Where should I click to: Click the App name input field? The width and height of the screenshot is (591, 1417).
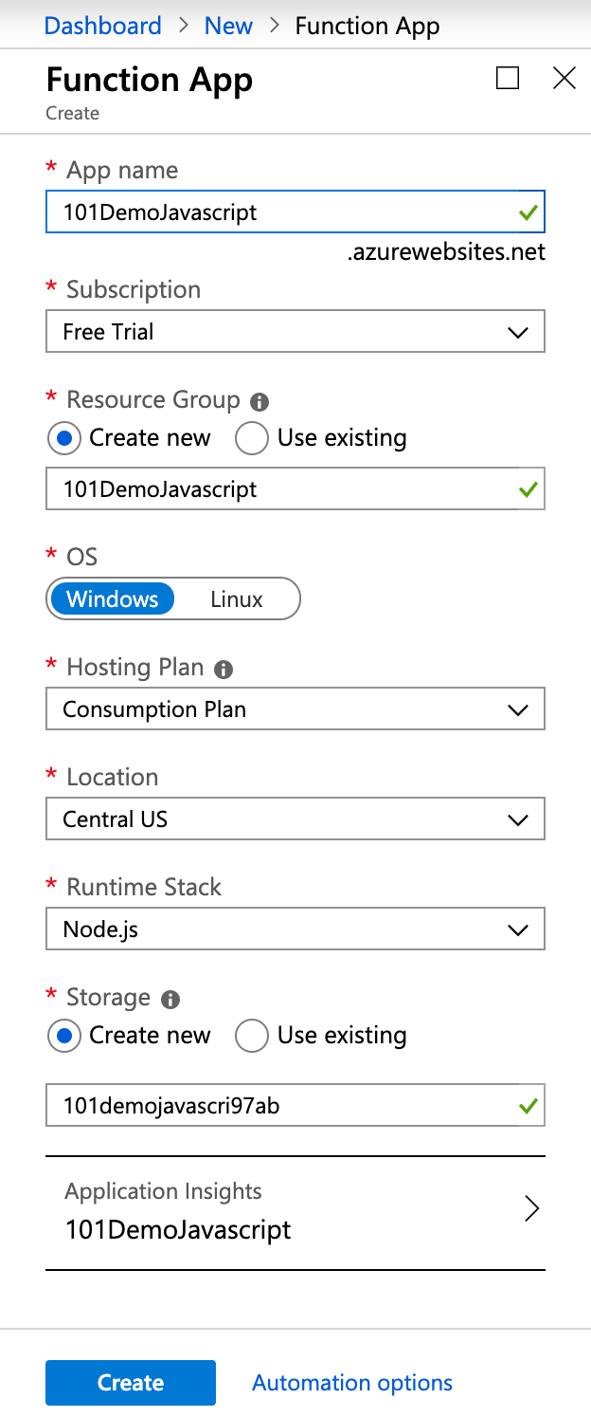295,212
